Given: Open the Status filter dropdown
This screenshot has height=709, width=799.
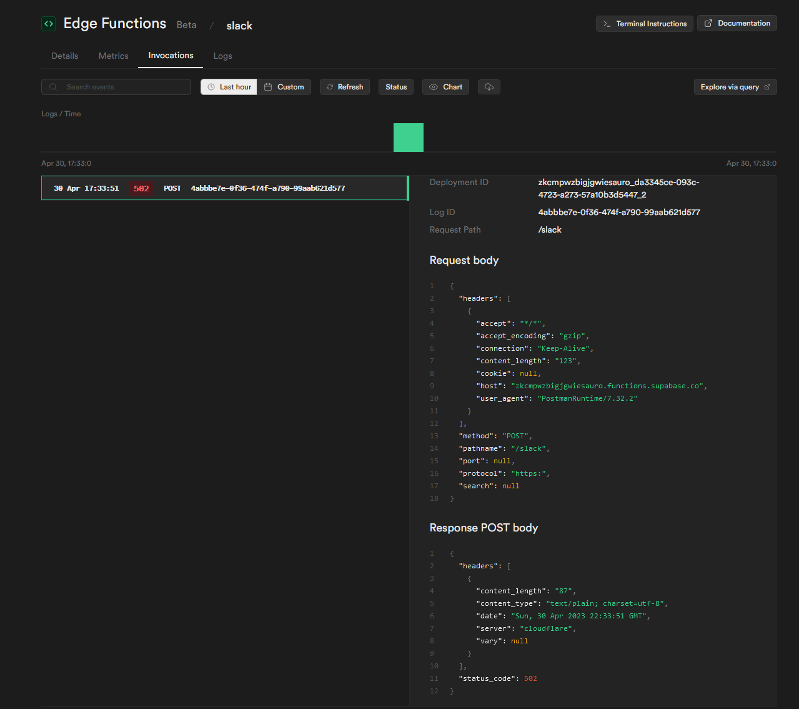Looking at the screenshot, I should click(395, 87).
